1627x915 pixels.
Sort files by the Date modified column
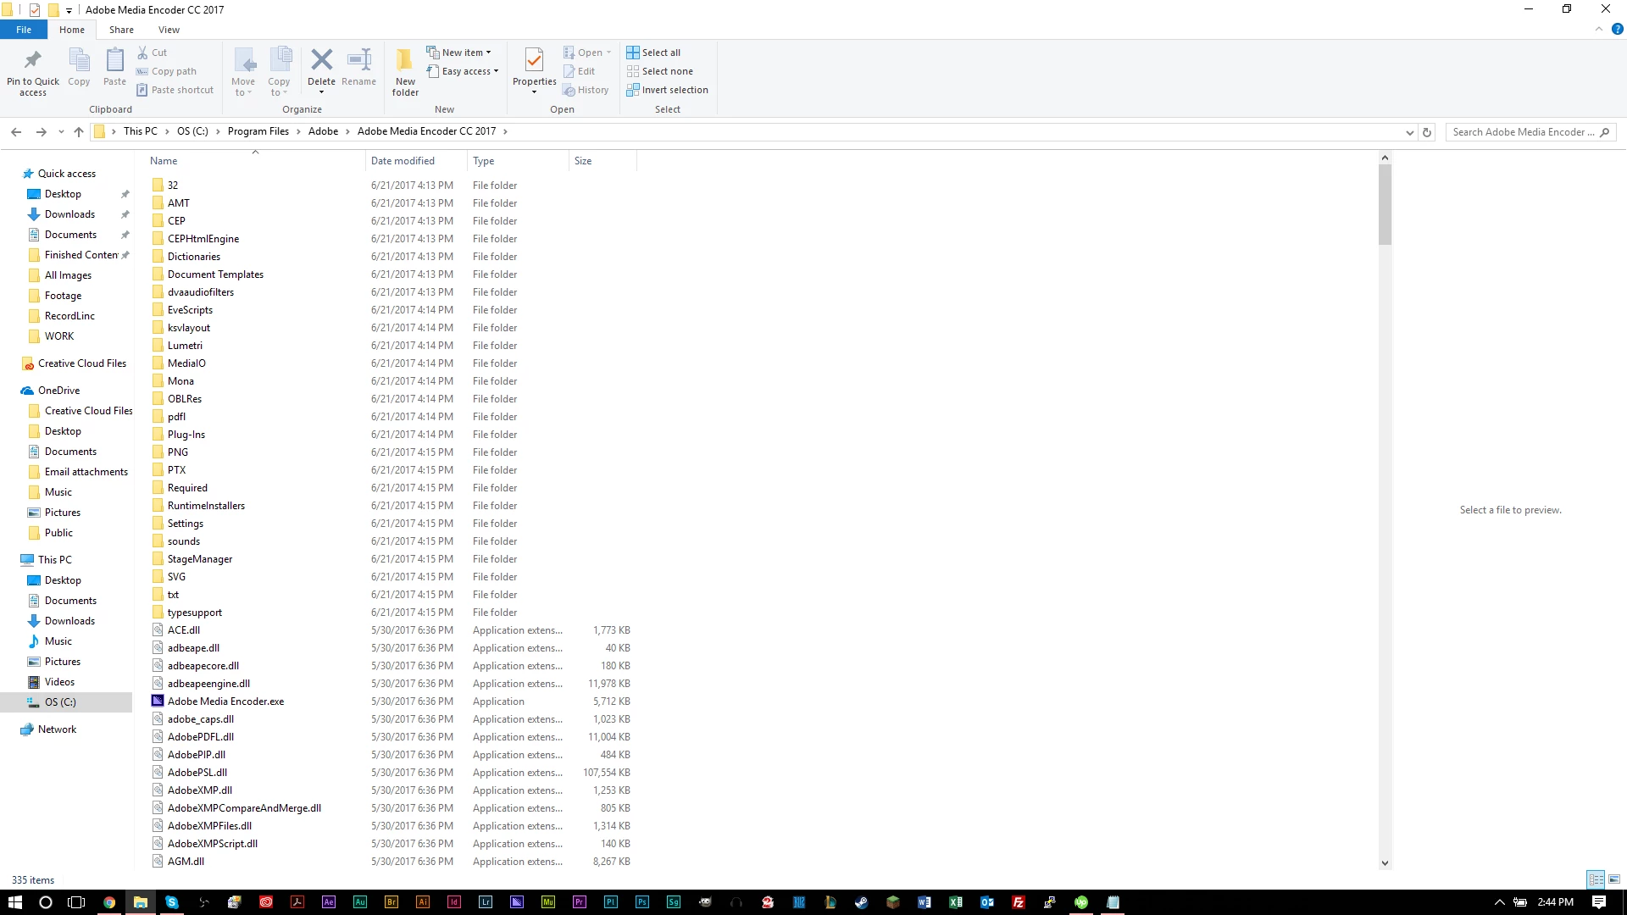tap(403, 161)
